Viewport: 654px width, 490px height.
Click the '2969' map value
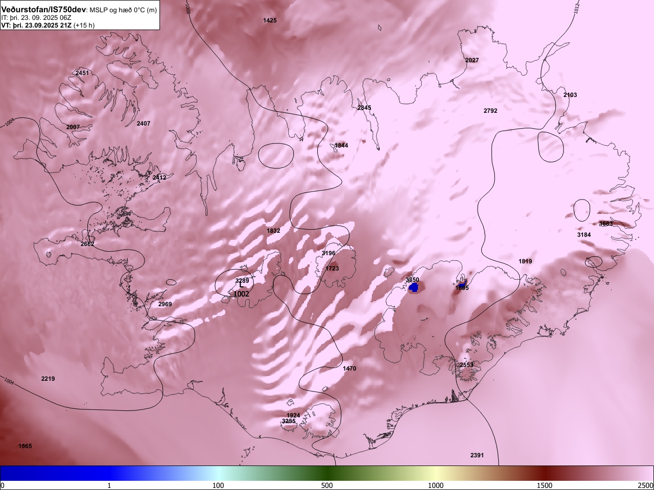[x=165, y=304]
